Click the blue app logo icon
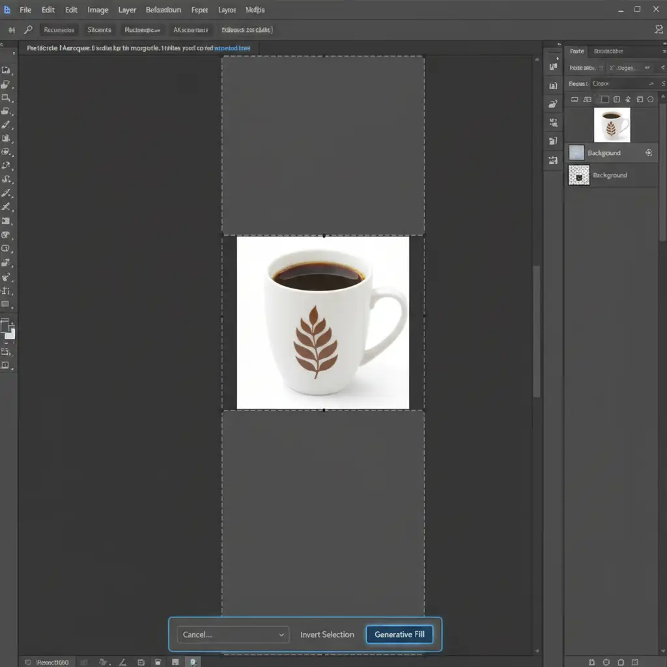 tap(7, 10)
